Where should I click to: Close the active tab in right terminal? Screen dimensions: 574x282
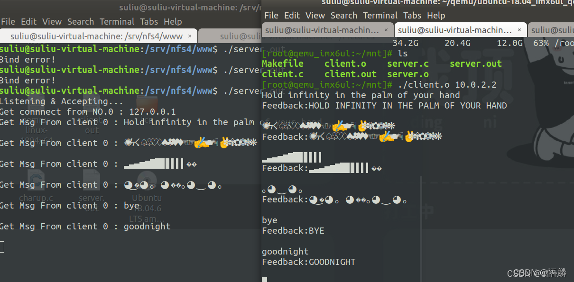[519, 30]
